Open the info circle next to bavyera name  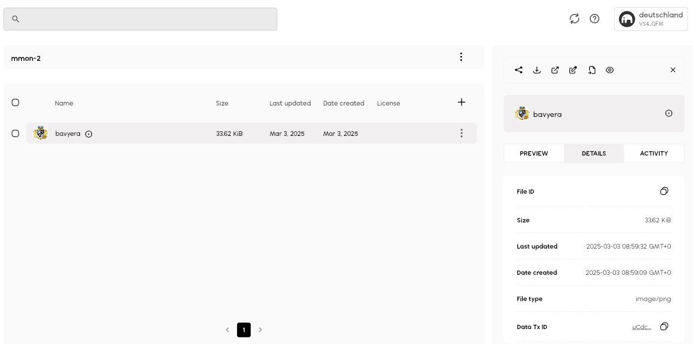coord(88,134)
